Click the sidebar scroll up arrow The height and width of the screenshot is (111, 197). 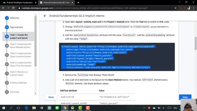[35, 15]
